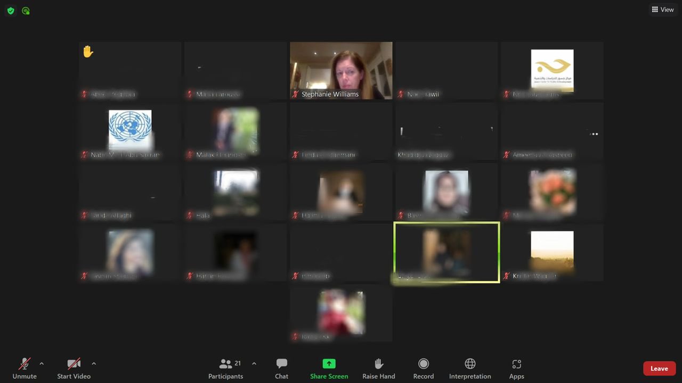Click the green encryption shield icon
The height and width of the screenshot is (383, 682).
pos(11,11)
